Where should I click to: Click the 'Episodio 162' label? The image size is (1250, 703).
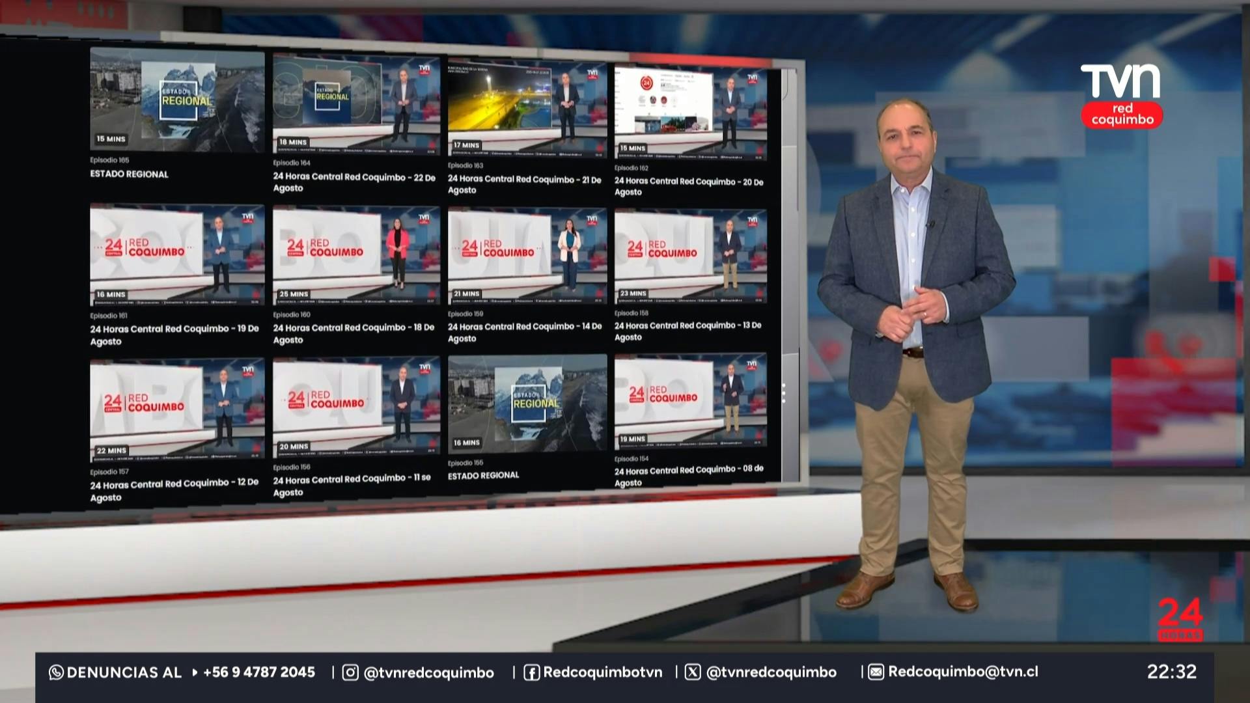[x=632, y=168]
